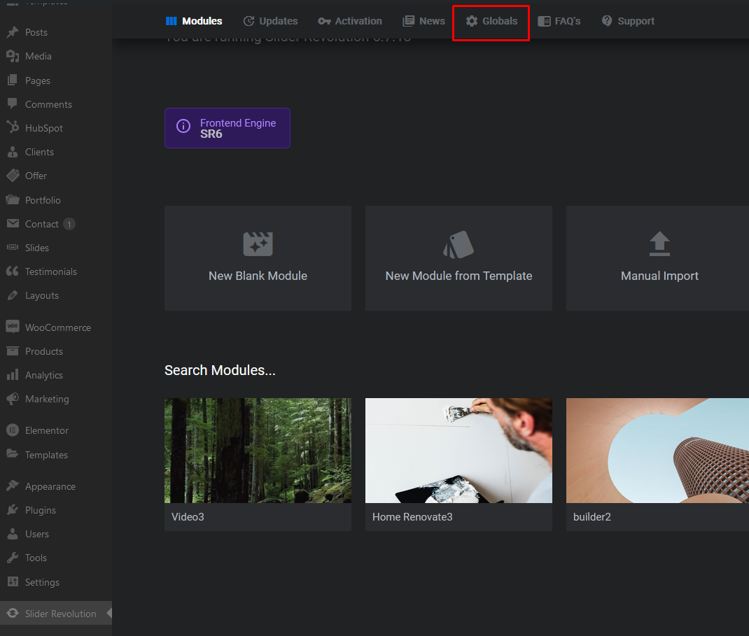
Task: Click the Support question mark icon
Action: [607, 21]
